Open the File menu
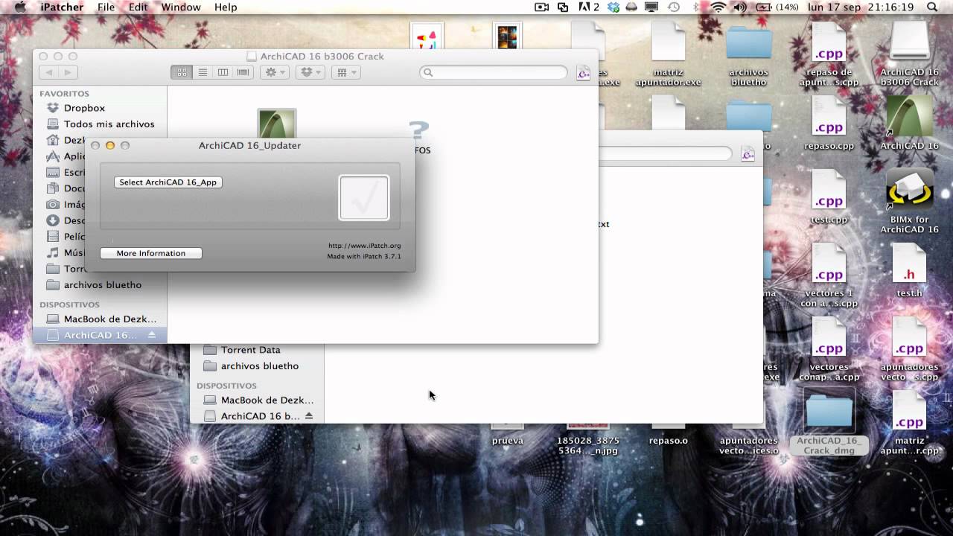953x536 pixels. 106,7
